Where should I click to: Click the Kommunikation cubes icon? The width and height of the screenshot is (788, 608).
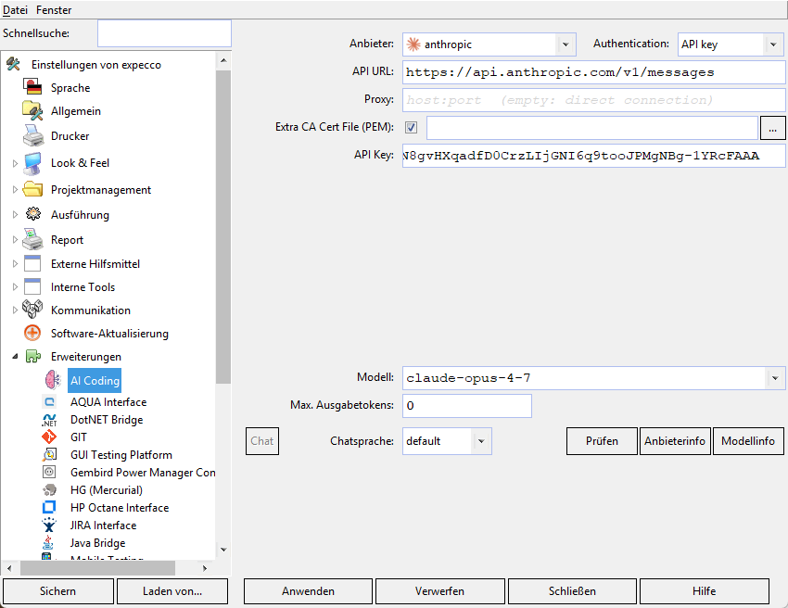click(x=32, y=310)
